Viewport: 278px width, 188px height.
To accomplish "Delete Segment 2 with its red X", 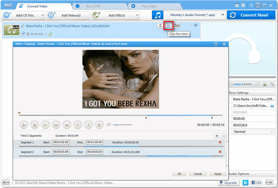I will pos(220,152).
